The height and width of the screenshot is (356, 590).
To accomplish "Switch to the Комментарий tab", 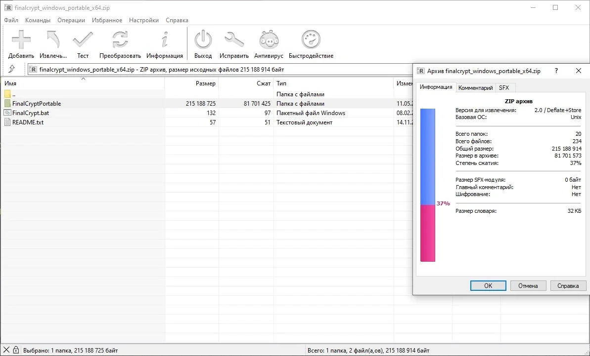I will pyautogui.click(x=475, y=88).
